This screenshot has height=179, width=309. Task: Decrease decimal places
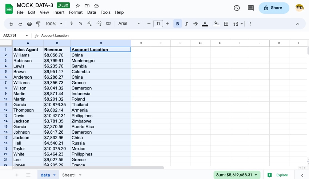(90, 24)
